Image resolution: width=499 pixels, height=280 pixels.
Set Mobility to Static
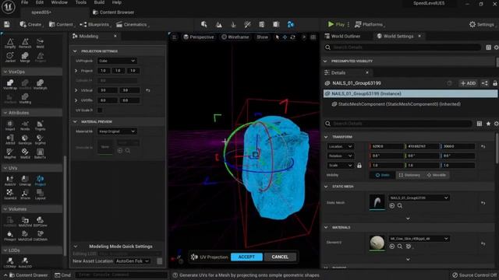coord(382,175)
